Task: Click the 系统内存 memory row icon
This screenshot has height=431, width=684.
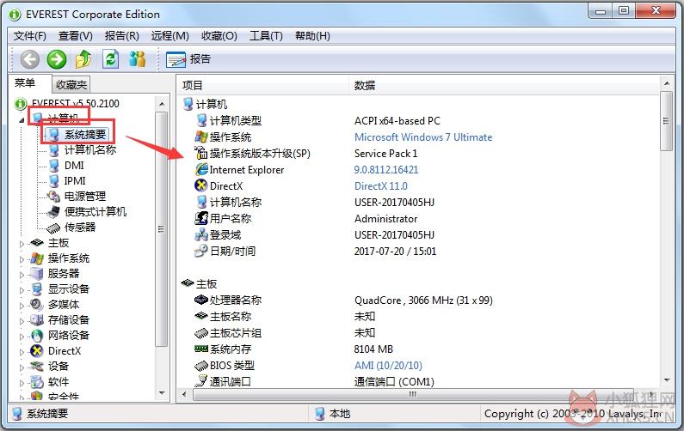Action: 201,349
